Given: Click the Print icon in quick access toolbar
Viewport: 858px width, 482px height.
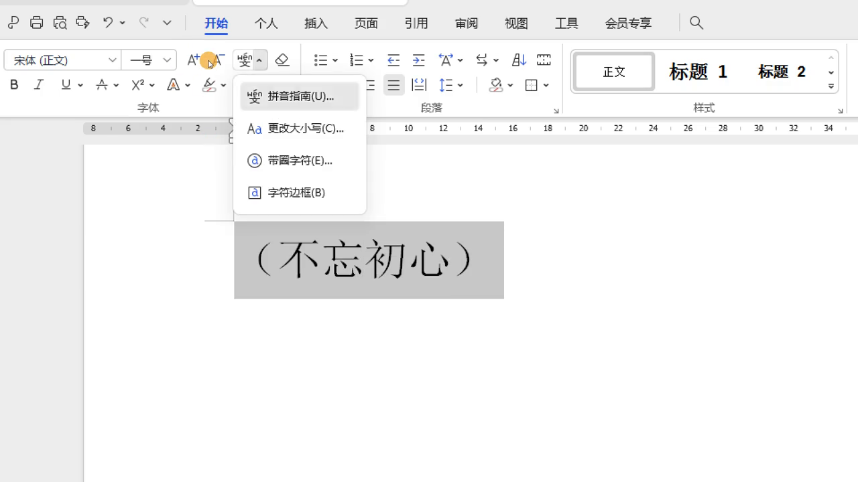Looking at the screenshot, I should tap(37, 23).
